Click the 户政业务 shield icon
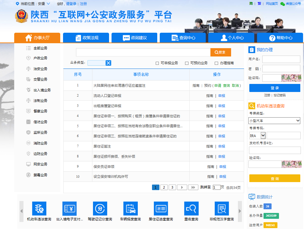304x229 pixels. tap(28, 58)
